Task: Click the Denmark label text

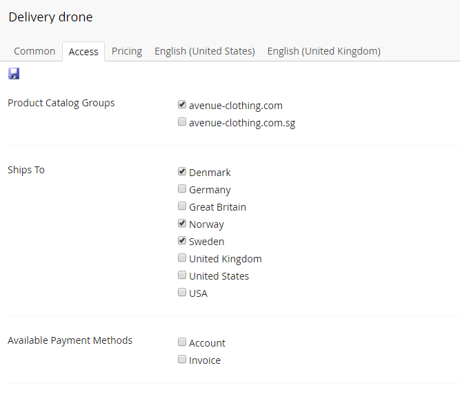Action: pyautogui.click(x=210, y=173)
